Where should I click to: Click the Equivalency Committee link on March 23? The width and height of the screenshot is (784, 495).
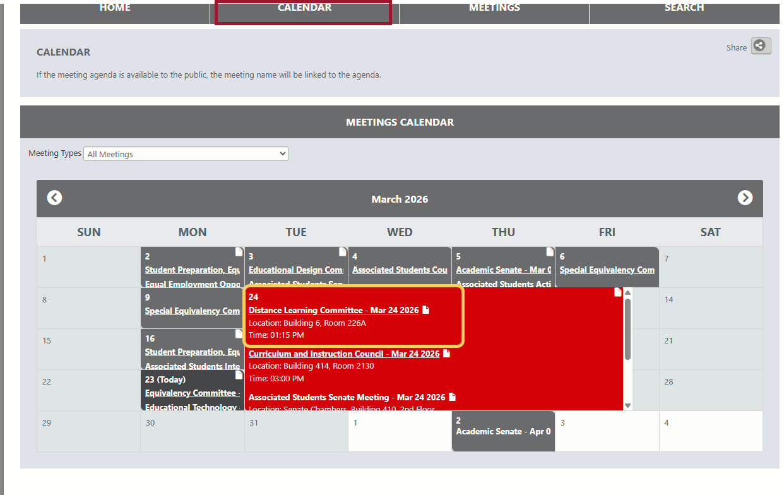coord(192,392)
